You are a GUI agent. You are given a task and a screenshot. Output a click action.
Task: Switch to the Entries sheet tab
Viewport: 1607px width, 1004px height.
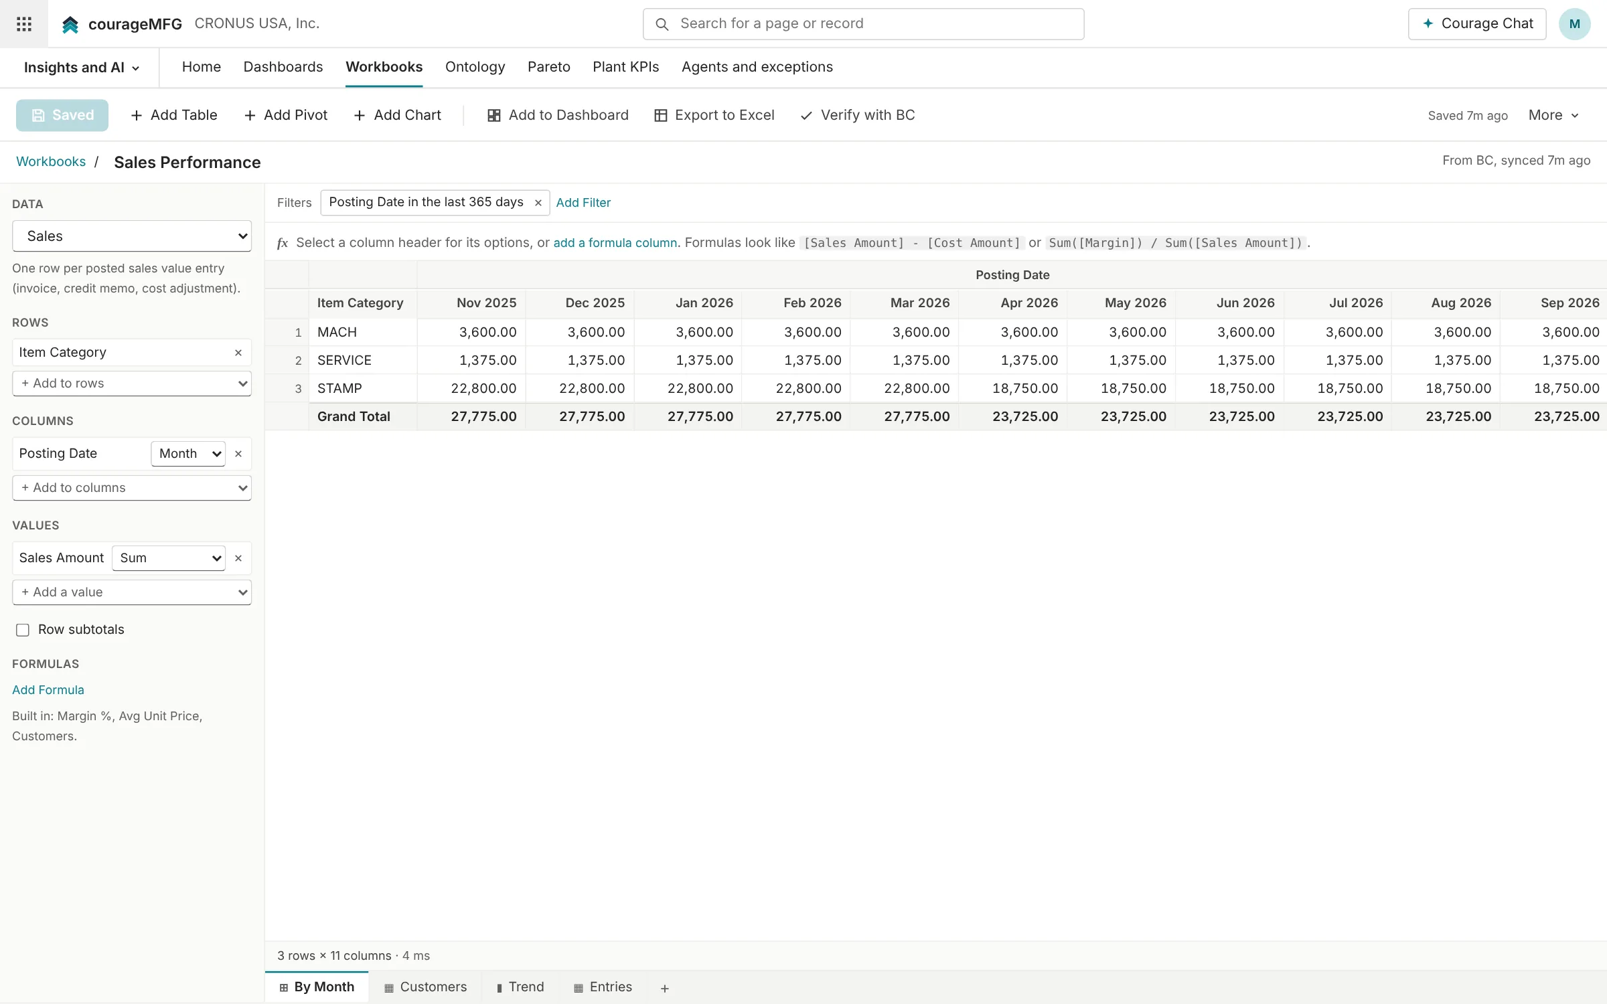603,987
